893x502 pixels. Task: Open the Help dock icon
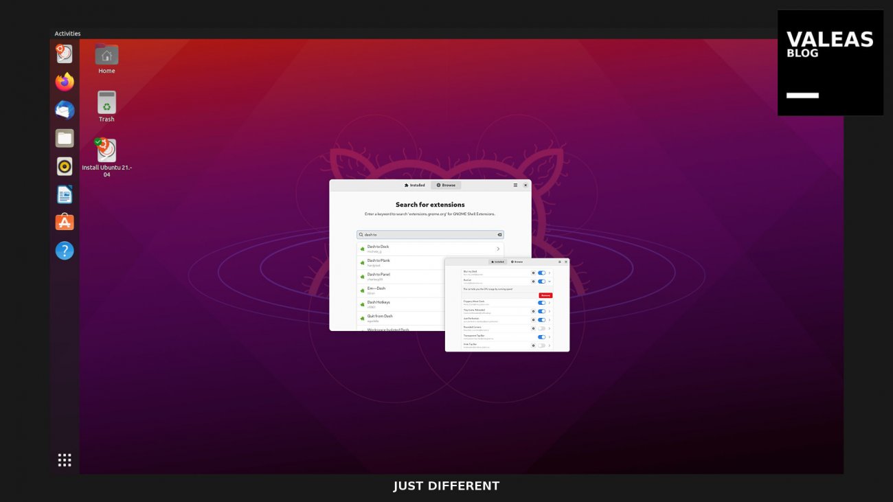tap(65, 251)
